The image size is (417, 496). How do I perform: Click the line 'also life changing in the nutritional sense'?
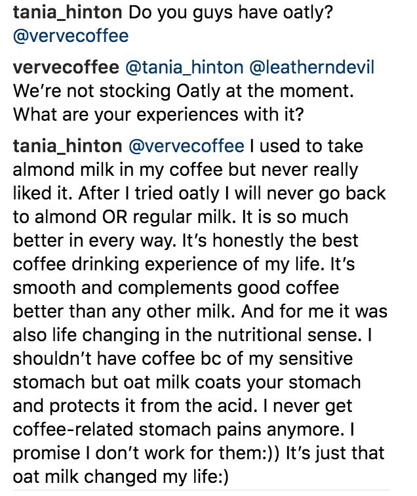point(187,335)
